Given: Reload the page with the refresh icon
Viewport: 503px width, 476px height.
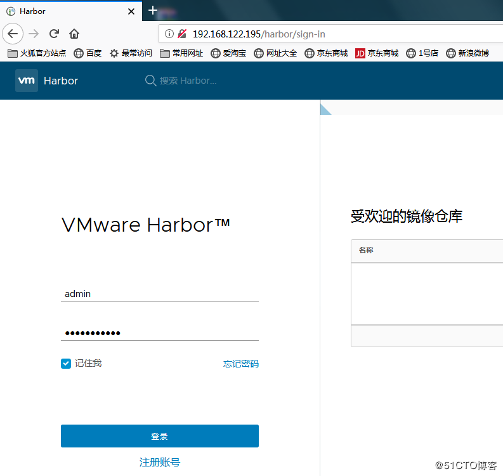Looking at the screenshot, I should pos(54,34).
